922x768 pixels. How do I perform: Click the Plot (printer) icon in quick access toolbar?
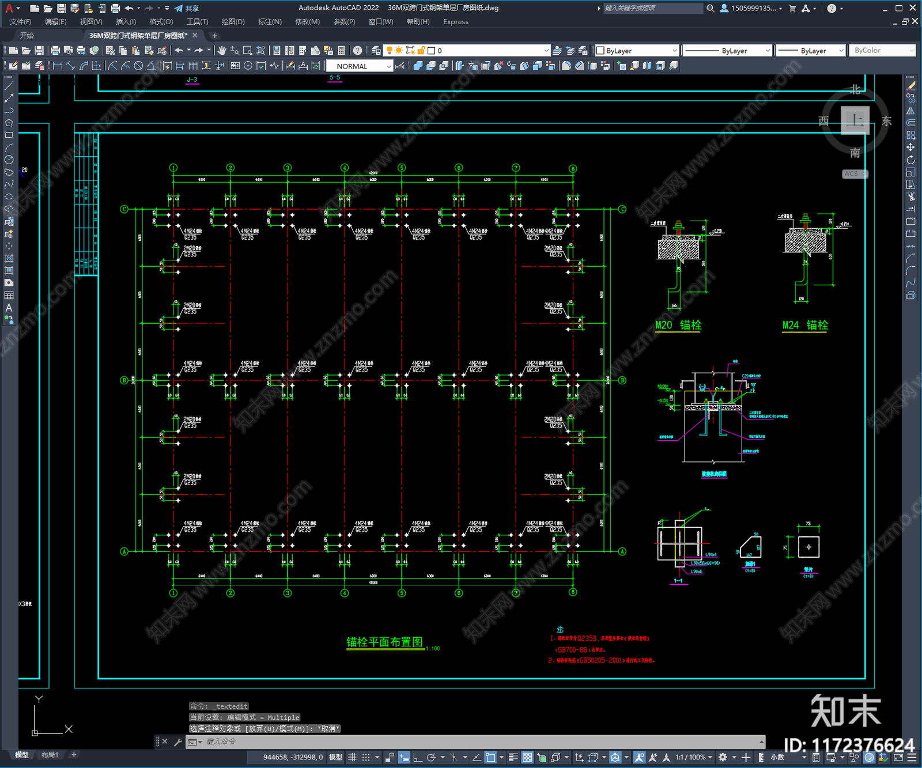[115, 8]
